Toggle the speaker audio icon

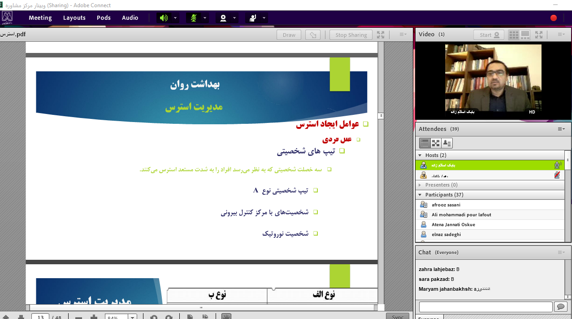point(164,18)
